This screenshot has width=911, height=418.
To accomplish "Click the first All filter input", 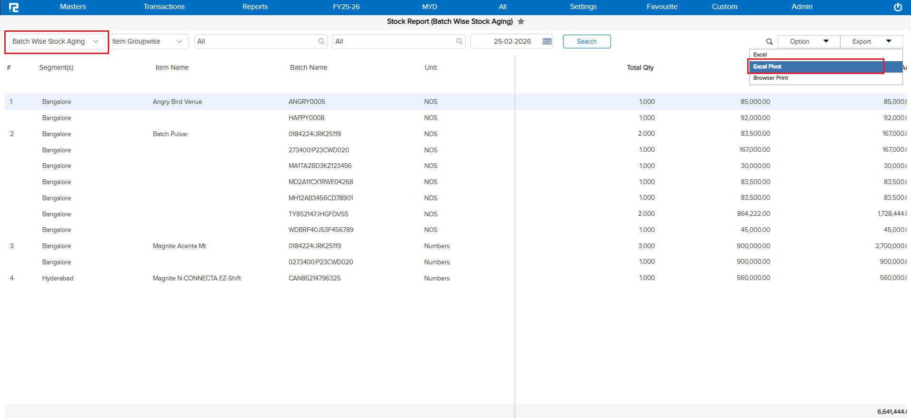I will click(260, 41).
